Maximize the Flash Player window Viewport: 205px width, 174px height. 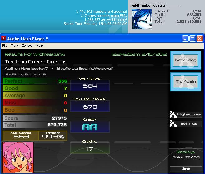click(x=192, y=39)
